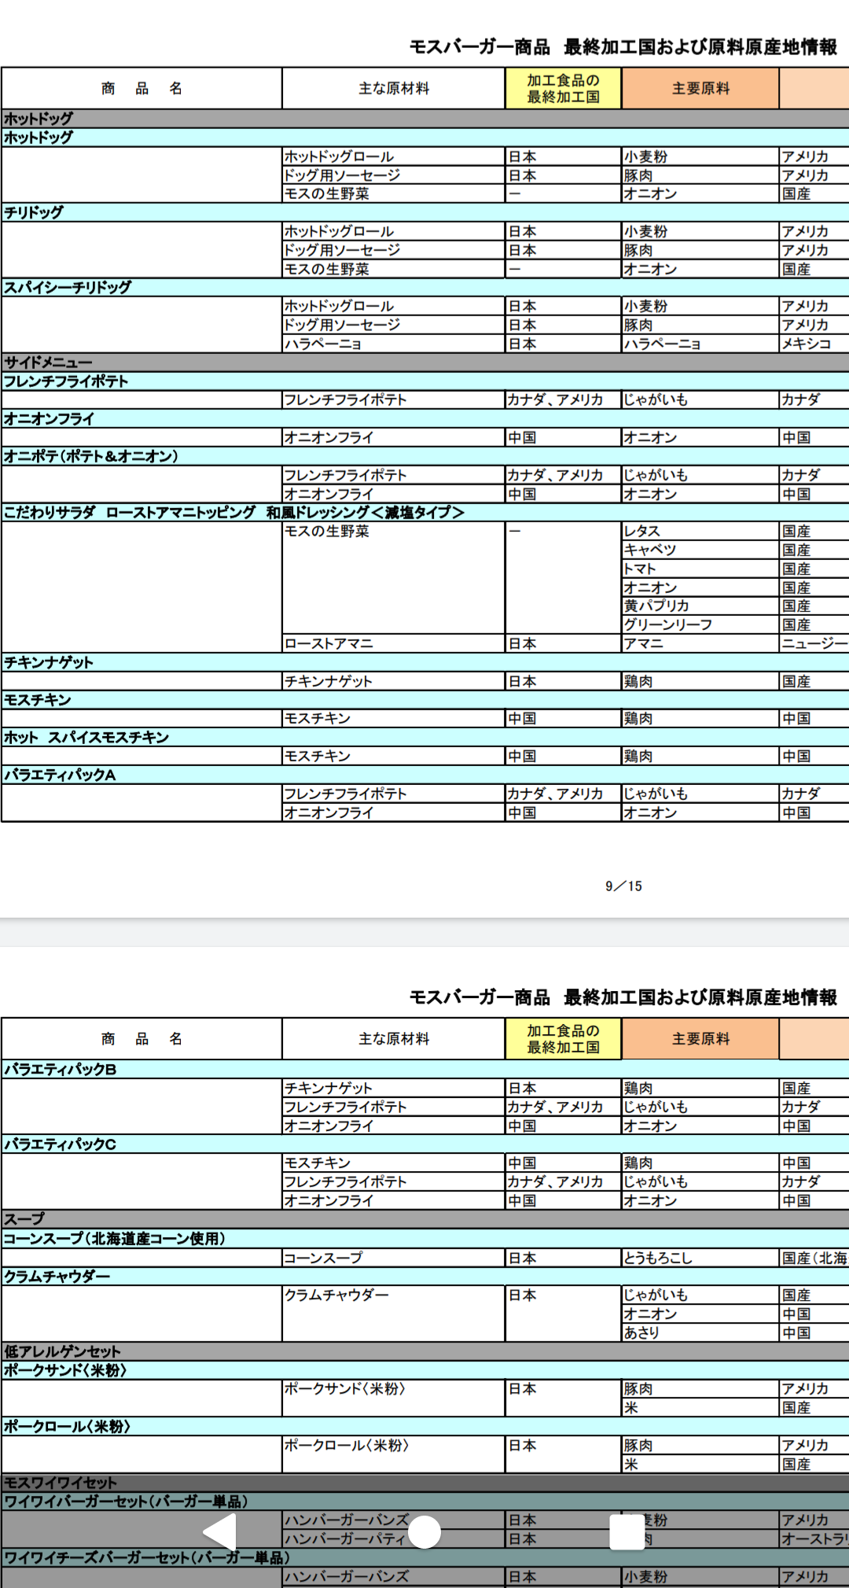Tap the Android home circle button
The height and width of the screenshot is (1588, 849).
[424, 1532]
